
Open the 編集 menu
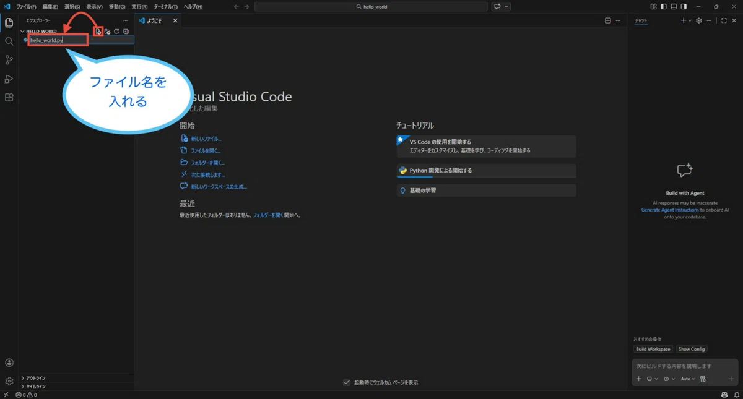coord(50,7)
